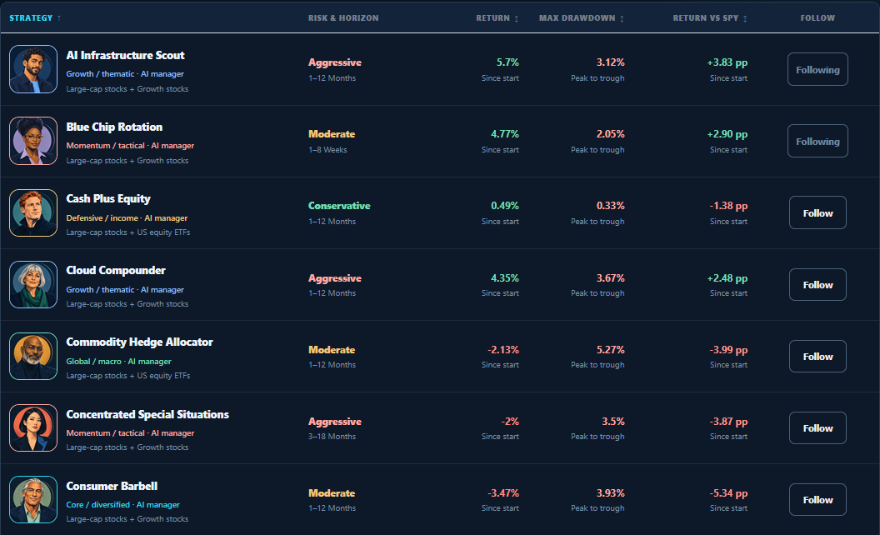This screenshot has height=535, width=880.
Task: Select the 3.93% max drawdown value
Action: click(610, 493)
